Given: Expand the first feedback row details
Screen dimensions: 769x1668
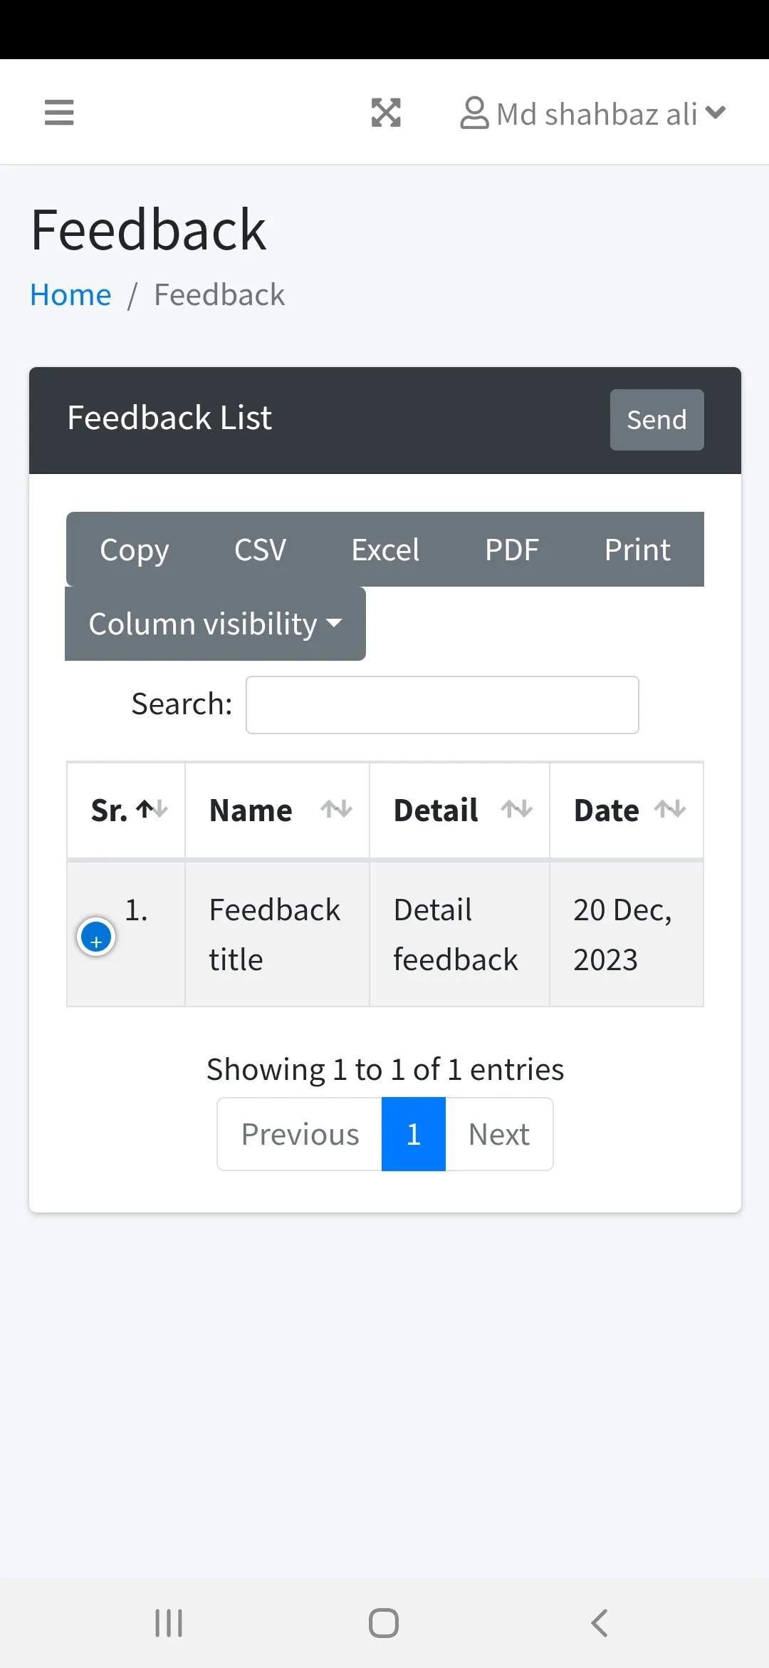Looking at the screenshot, I should tap(96, 935).
